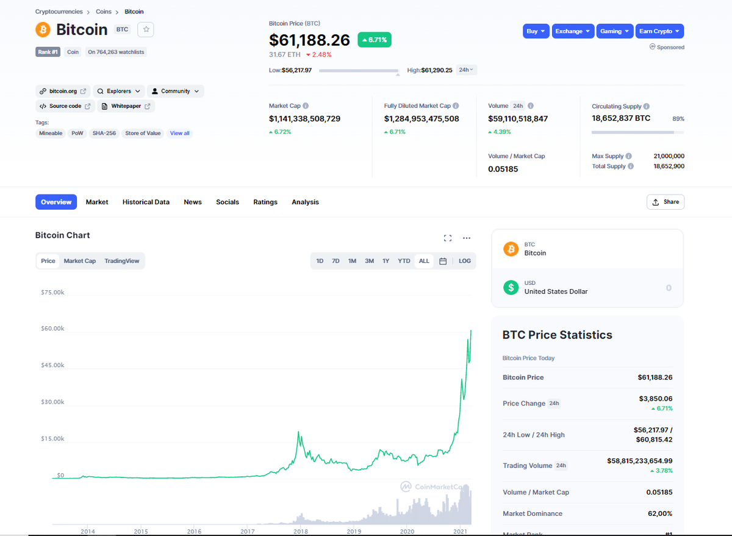Click the Sponsored info icon

652,46
